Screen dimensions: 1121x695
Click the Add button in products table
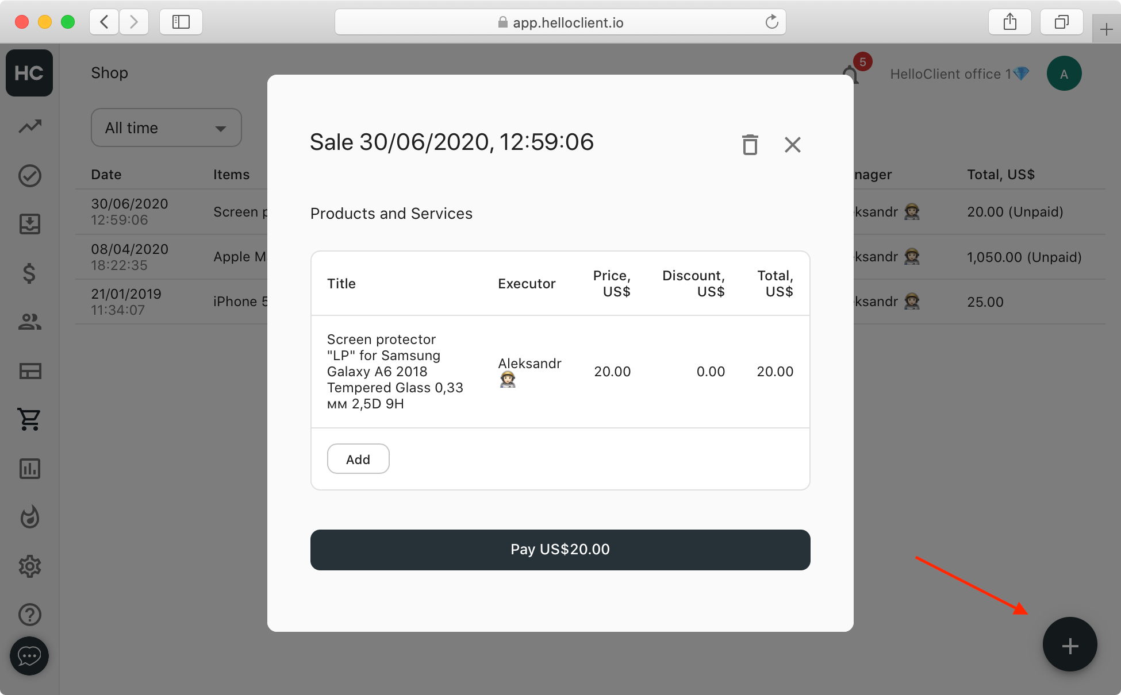pos(358,459)
